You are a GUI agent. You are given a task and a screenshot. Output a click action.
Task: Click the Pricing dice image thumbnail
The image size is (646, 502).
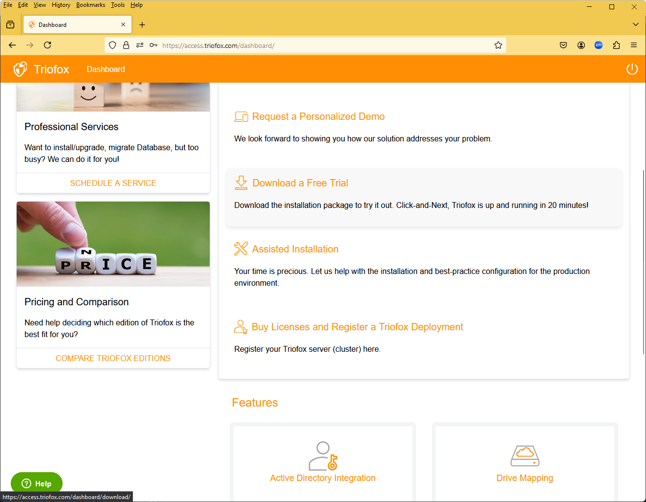pos(113,244)
